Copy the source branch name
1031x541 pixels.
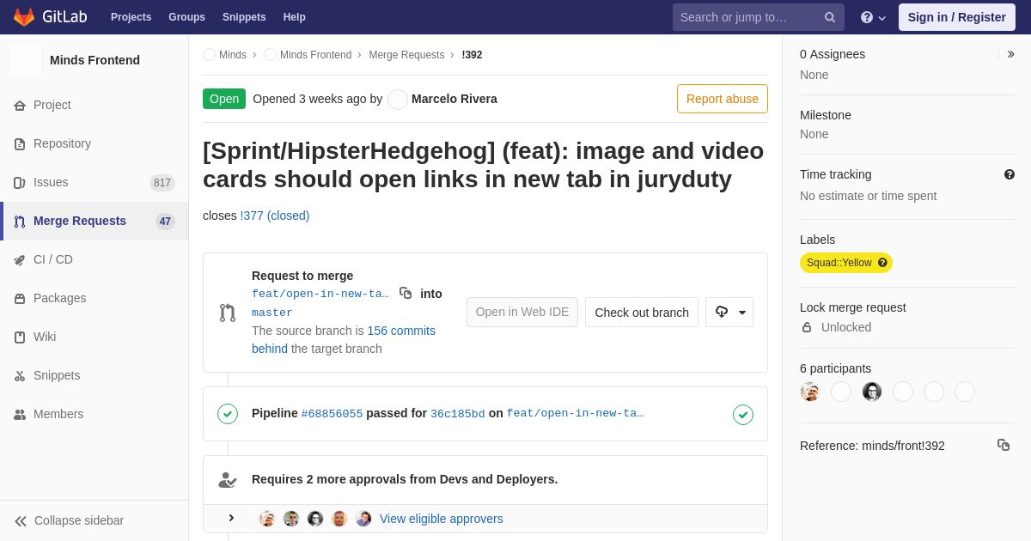click(406, 293)
